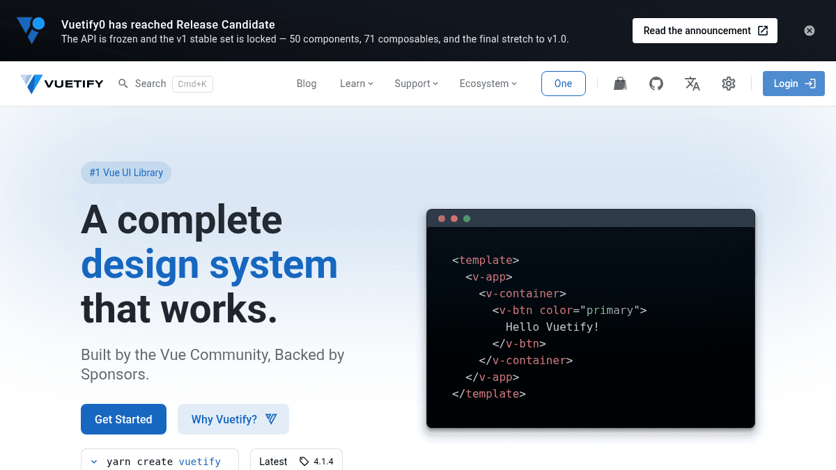
Task: Expand the Learn menu
Action: click(357, 84)
